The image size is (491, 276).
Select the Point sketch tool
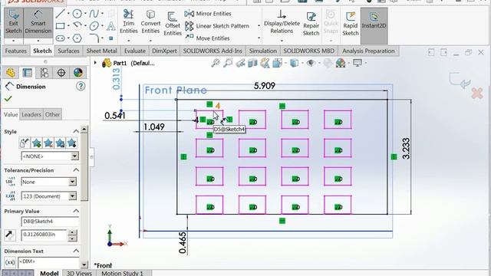click(110, 38)
